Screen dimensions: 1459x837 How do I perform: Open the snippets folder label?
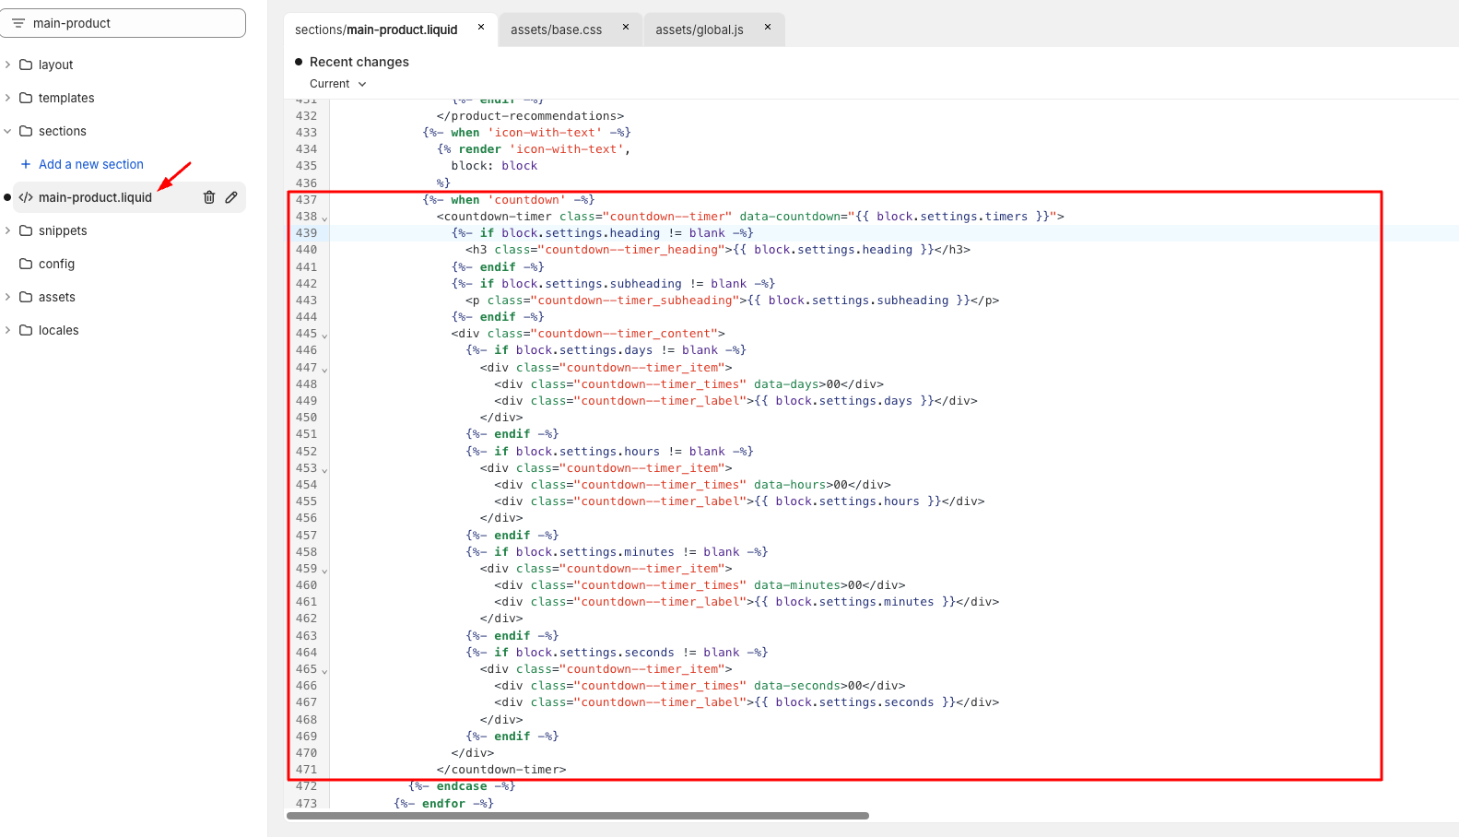point(63,230)
